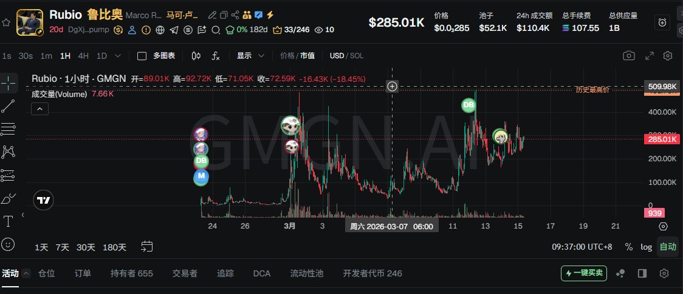Select the text annotation tool
This screenshot has height=294, width=683.
(9, 221)
